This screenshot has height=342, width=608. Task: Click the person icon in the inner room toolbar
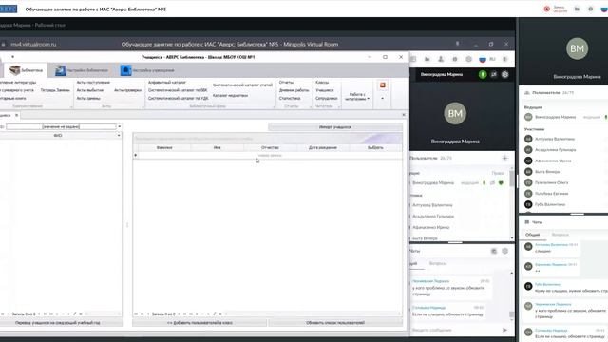tap(441, 59)
